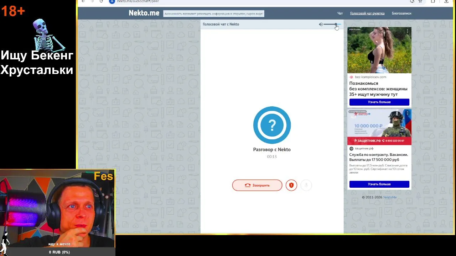Click Узнать больше under the contract ad
This screenshot has width=456, height=256.
click(379, 184)
